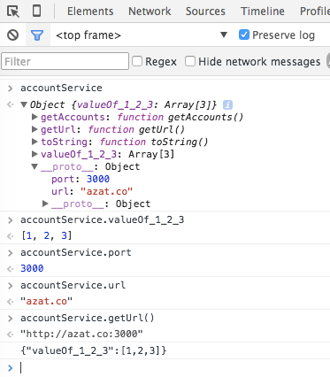Toggle the device mode phone icon
The width and height of the screenshot is (330, 377).
click(36, 11)
